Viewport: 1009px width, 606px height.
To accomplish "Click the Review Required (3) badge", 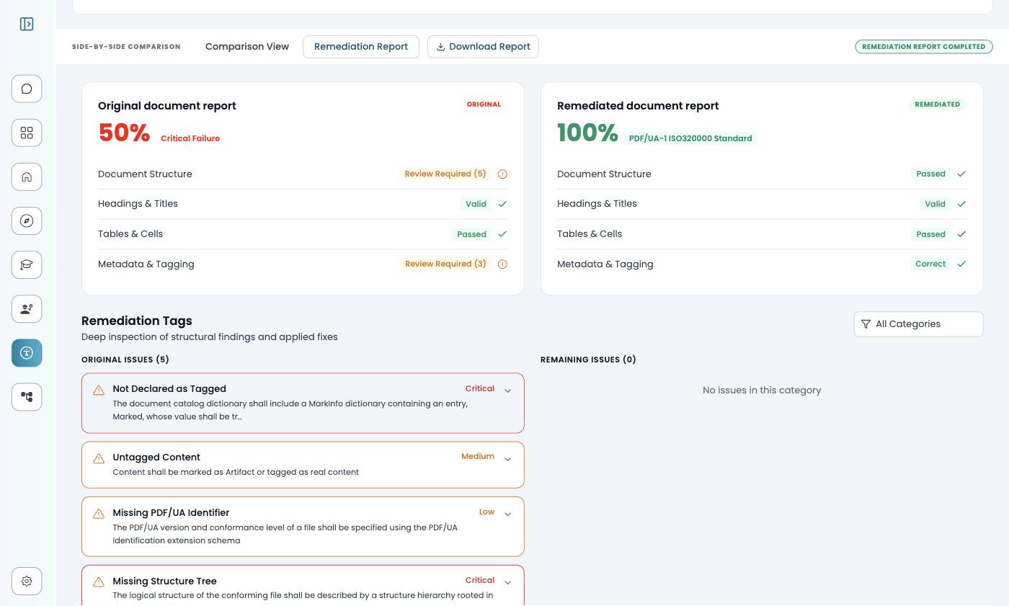I will tap(445, 264).
